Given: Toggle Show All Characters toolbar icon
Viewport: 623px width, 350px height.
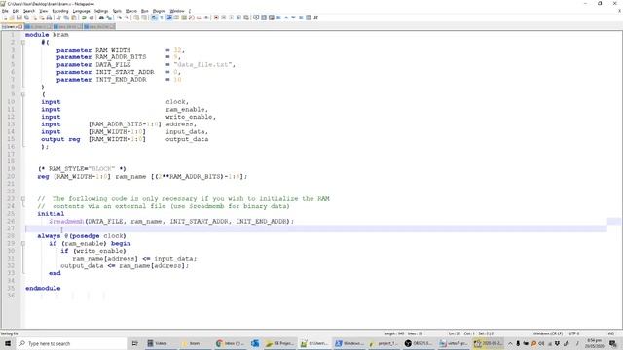Looking at the screenshot, I should [x=162, y=17].
